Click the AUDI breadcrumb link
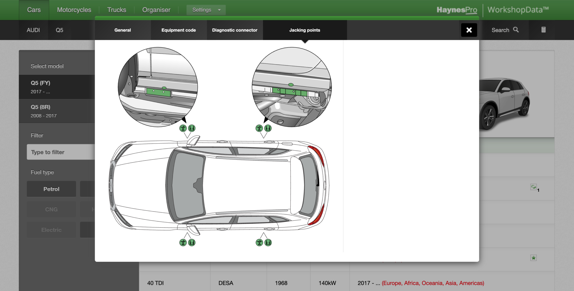Image resolution: width=574 pixels, height=291 pixels. [33, 30]
